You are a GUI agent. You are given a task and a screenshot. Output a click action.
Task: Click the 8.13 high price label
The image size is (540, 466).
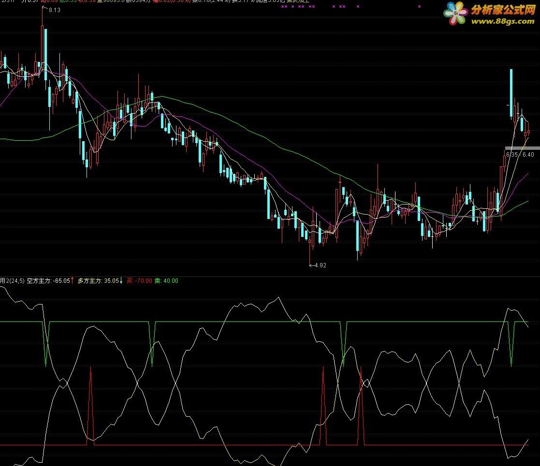pyautogui.click(x=55, y=10)
